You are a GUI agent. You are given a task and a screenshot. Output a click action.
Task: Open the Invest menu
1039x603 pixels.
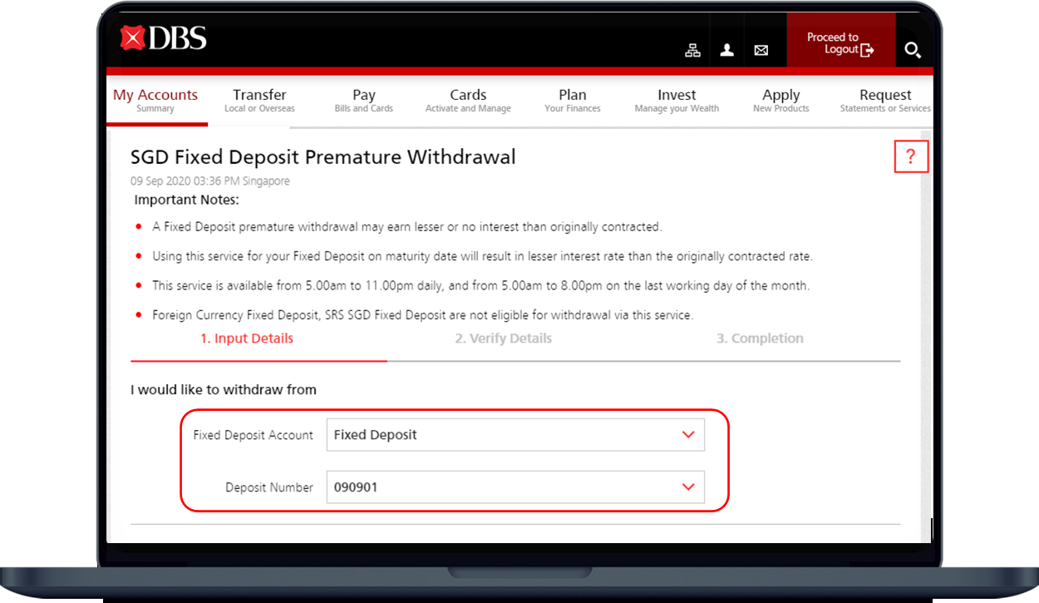677,101
